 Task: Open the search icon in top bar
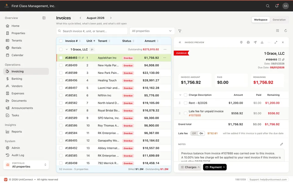(268, 6)
